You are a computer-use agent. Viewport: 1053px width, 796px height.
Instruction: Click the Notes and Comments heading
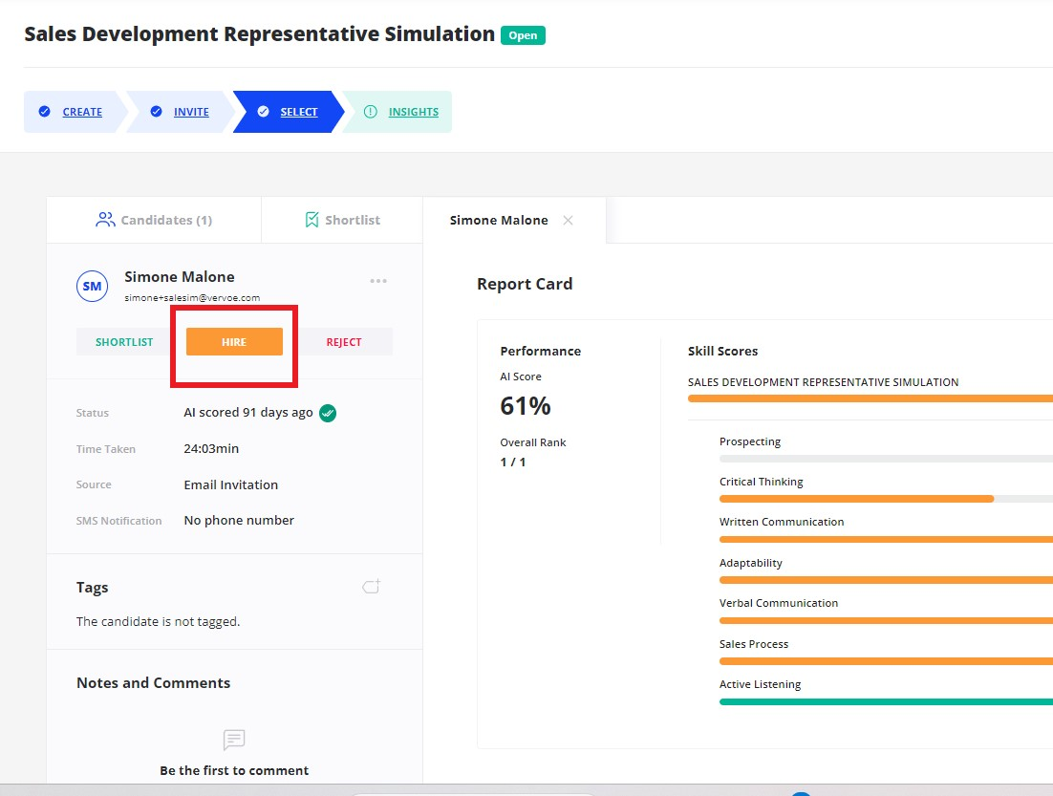153,683
